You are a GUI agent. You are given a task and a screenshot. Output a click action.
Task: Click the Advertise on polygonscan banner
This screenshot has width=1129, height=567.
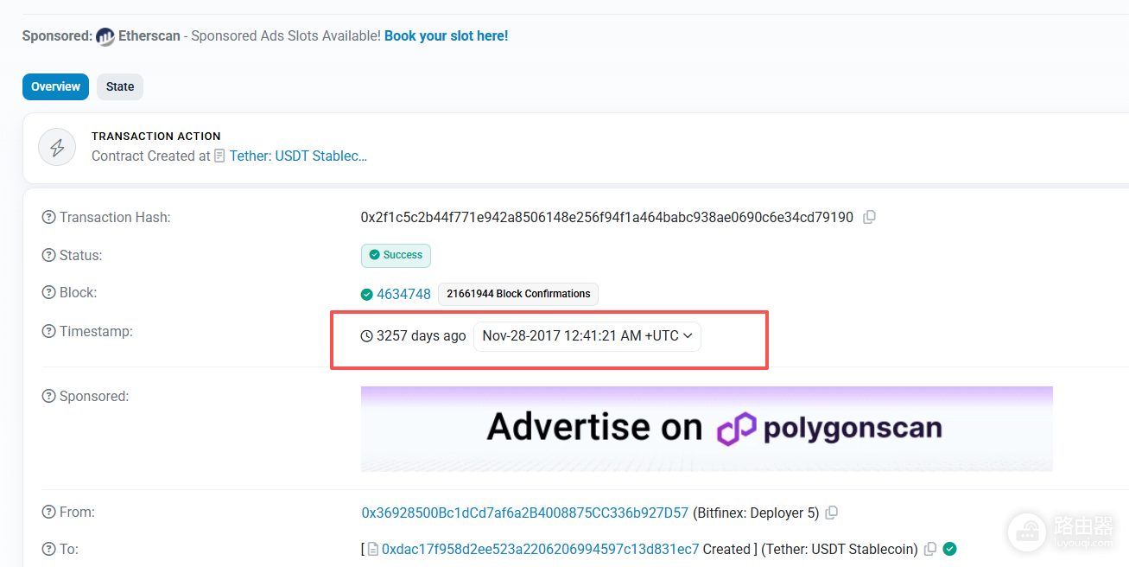click(x=707, y=429)
